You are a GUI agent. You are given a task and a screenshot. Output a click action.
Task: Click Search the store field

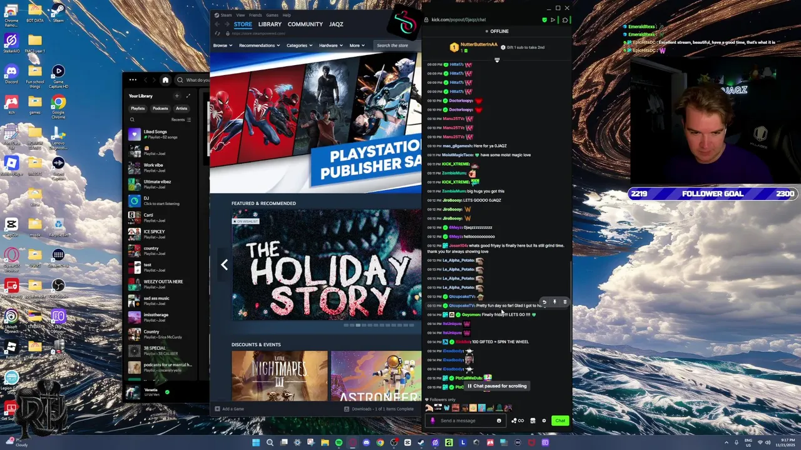398,45
